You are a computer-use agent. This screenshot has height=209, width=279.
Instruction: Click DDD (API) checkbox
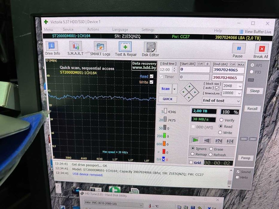[193, 127]
